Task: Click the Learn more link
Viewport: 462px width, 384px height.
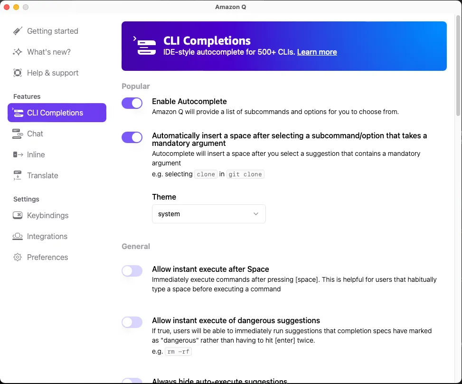Action: (317, 52)
